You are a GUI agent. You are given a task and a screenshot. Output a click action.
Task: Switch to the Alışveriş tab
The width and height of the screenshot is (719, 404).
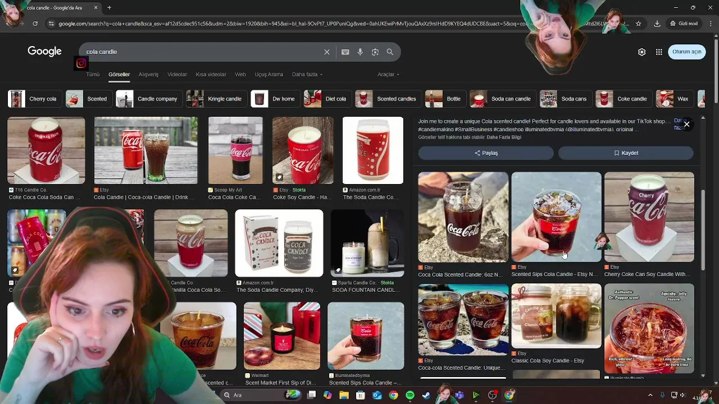149,75
